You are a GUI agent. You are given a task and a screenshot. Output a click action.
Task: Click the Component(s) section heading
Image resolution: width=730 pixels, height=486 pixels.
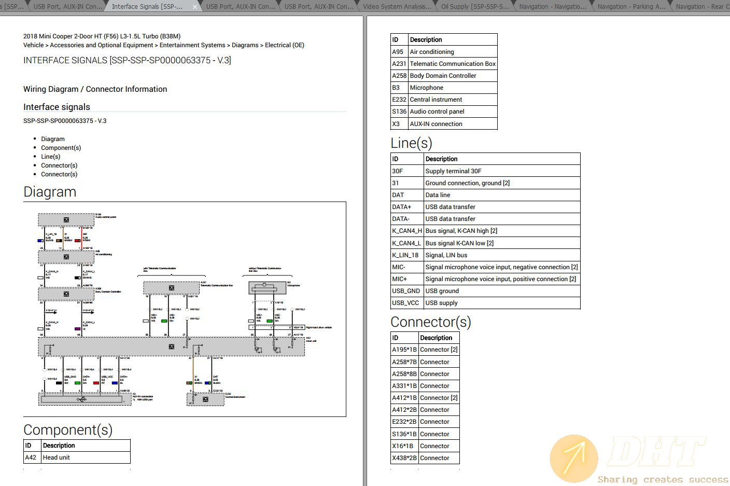(x=68, y=430)
